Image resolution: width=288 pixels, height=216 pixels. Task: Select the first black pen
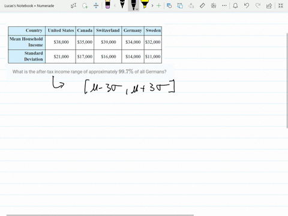122,5
